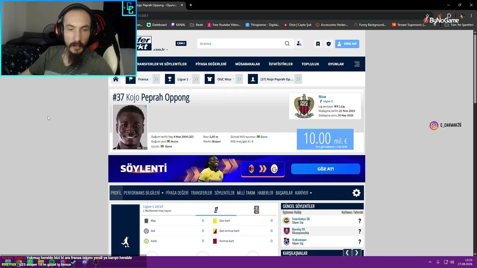
Task: Open İstatistikler menu
Action: tap(281, 64)
